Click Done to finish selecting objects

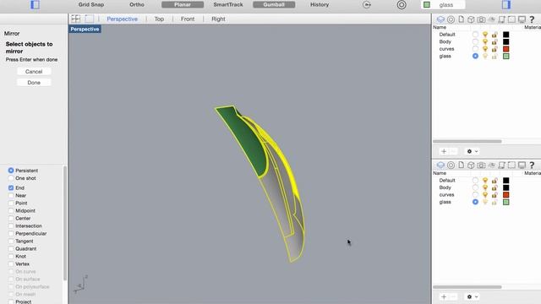pos(34,83)
